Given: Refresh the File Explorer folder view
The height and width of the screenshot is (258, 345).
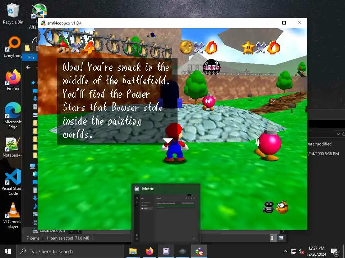Looking at the screenshot, I should tap(343, 134).
